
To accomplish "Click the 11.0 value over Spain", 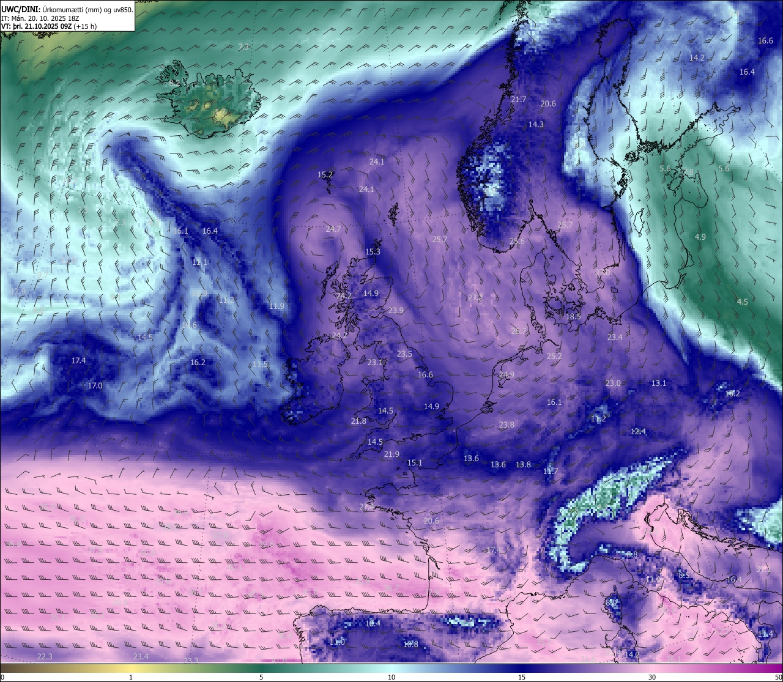I will pyautogui.click(x=337, y=642).
